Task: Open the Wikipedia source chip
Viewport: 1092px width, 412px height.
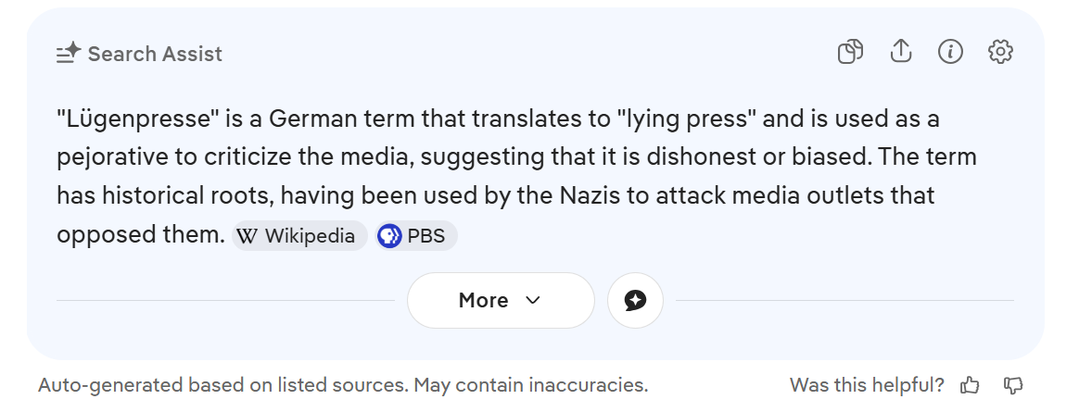Action: [x=299, y=236]
